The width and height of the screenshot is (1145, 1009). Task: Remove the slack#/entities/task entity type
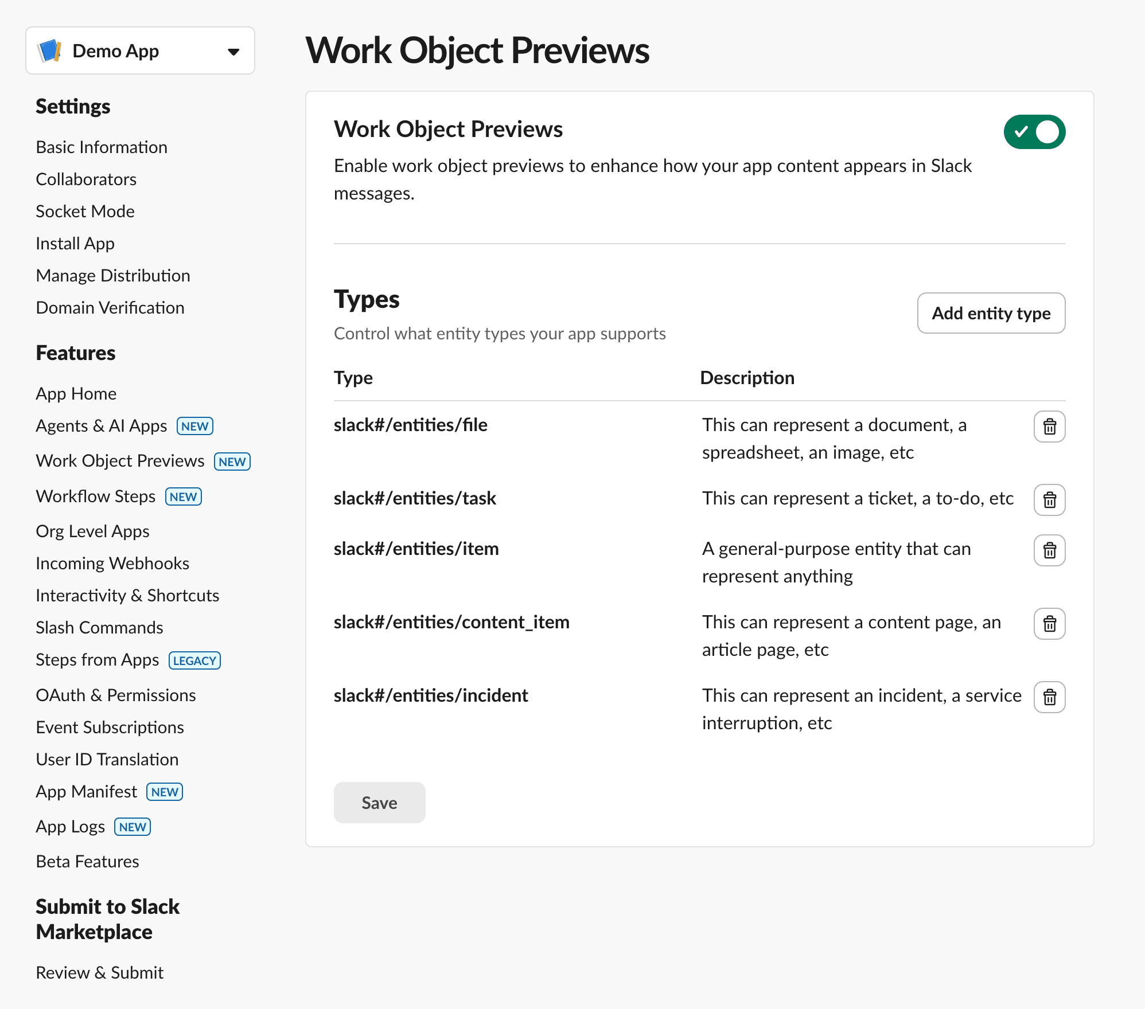1049,500
